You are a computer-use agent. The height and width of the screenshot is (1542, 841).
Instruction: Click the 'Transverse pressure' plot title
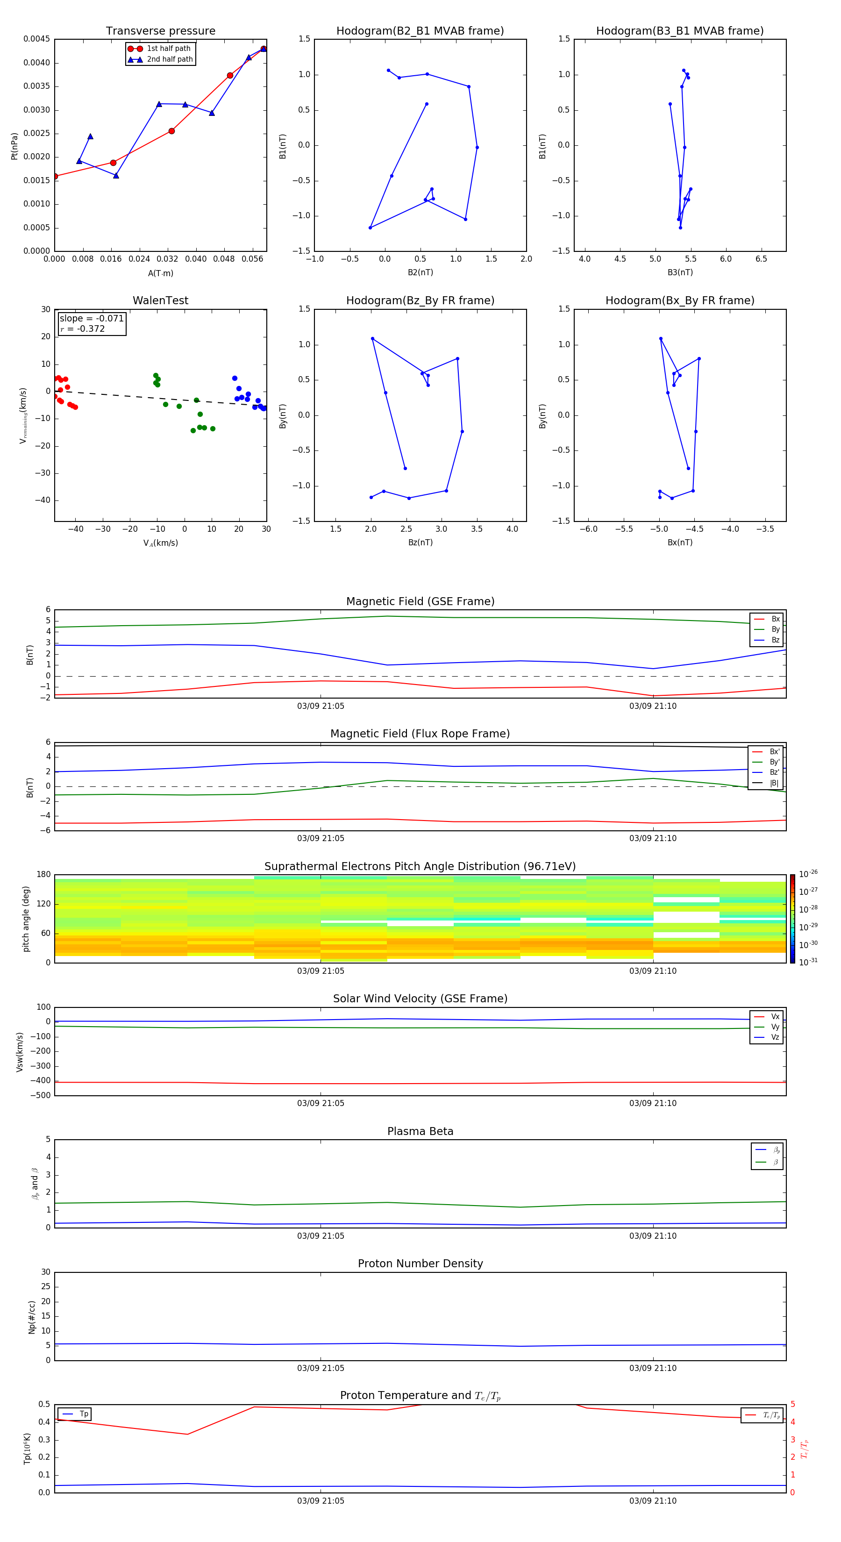(x=160, y=31)
